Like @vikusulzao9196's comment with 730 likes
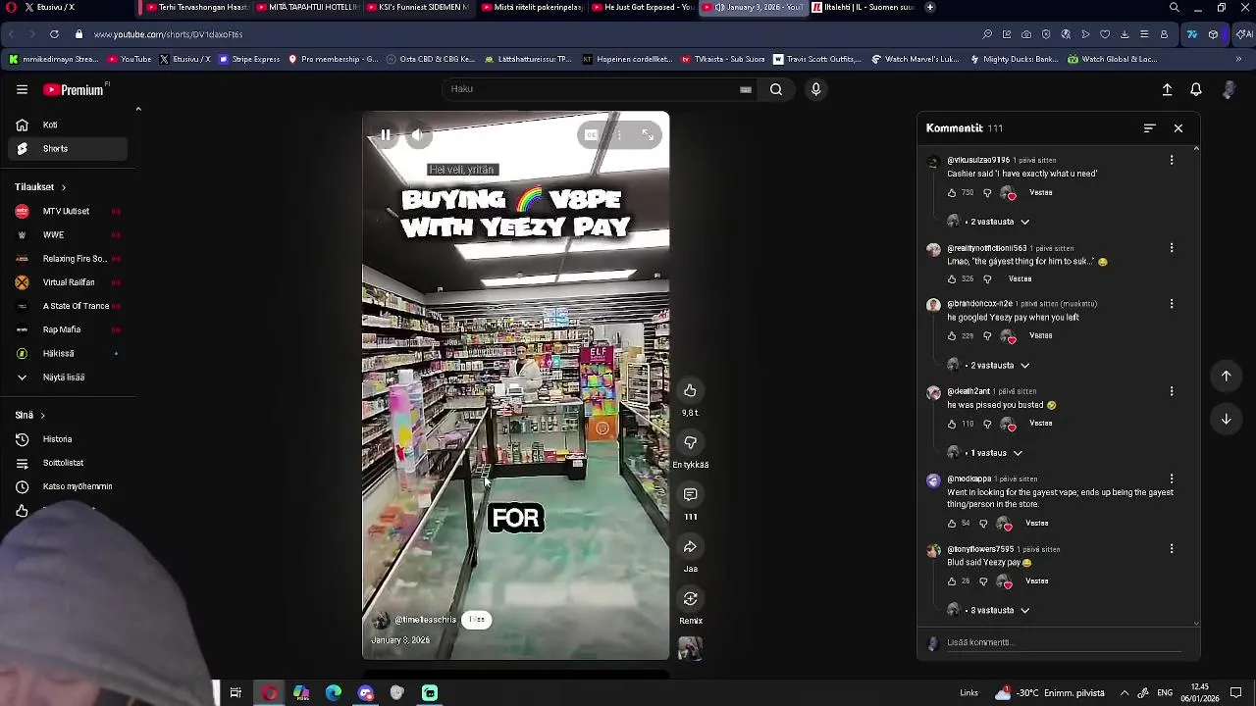The width and height of the screenshot is (1256, 706). coord(951,193)
